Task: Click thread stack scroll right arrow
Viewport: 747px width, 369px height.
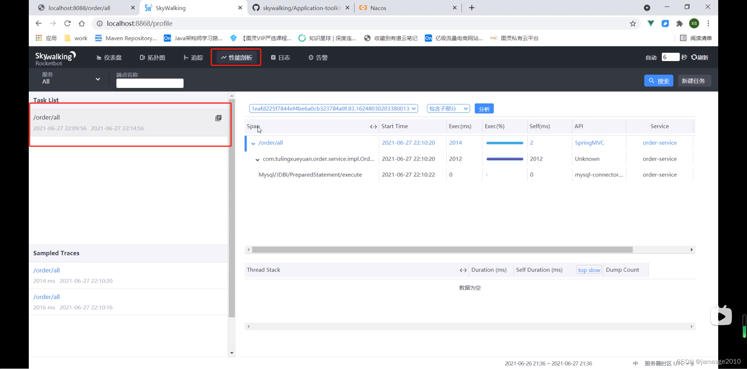Action: coord(691,327)
